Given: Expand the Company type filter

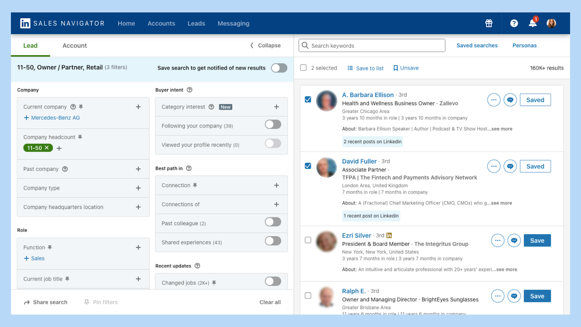Looking at the screenshot, I should [x=138, y=188].
